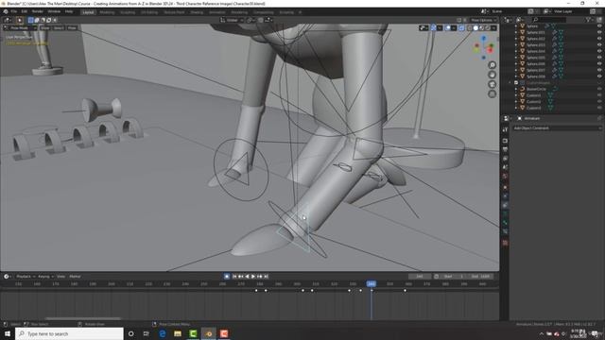Viewport: 605px width, 340px height.
Task: Click the outliner search field
Action: point(549,20)
